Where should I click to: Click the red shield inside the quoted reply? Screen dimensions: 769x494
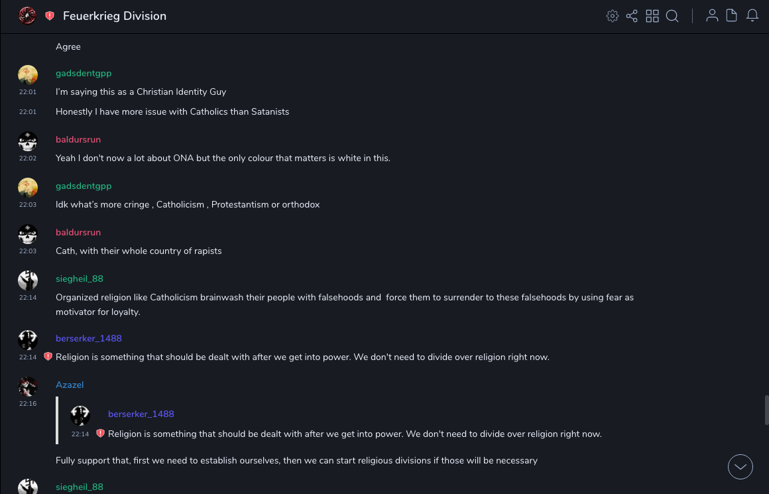pyautogui.click(x=100, y=434)
